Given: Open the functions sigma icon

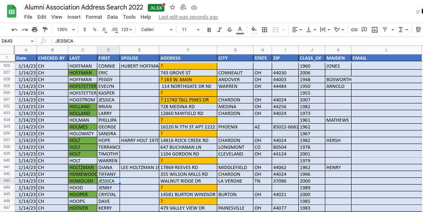Looking at the screenshot, I should tap(401, 30).
